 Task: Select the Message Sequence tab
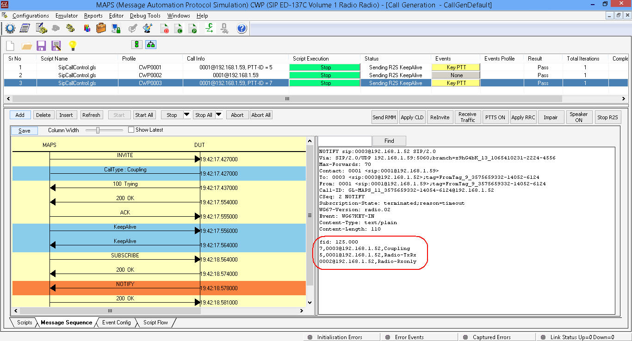point(66,323)
